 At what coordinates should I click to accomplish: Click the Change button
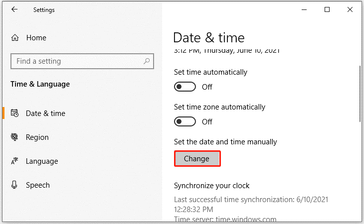tap(197, 159)
